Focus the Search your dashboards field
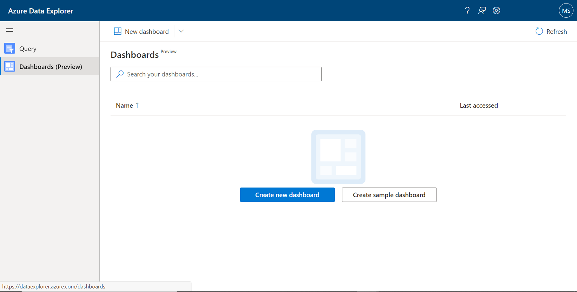The width and height of the screenshot is (577, 292). click(216, 74)
